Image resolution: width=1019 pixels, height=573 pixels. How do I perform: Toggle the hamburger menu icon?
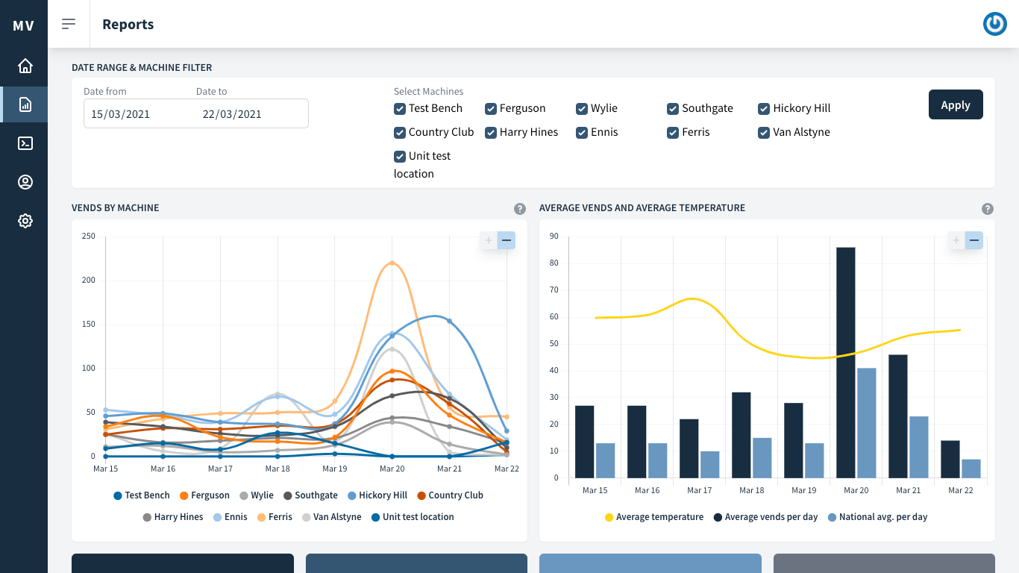[x=69, y=24]
